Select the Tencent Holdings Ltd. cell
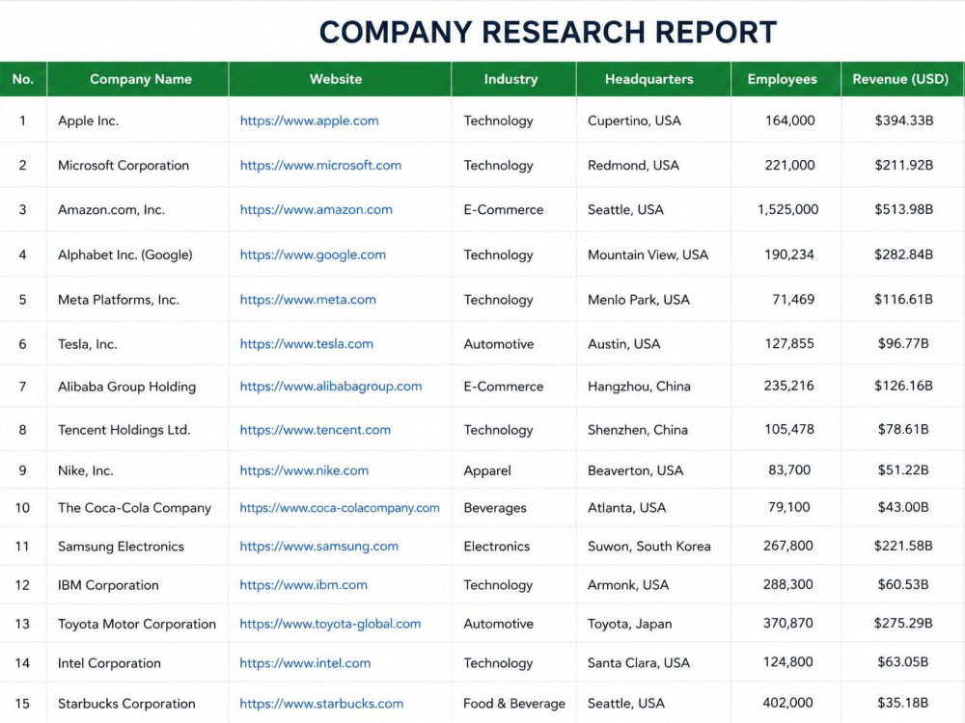 pyautogui.click(x=138, y=430)
